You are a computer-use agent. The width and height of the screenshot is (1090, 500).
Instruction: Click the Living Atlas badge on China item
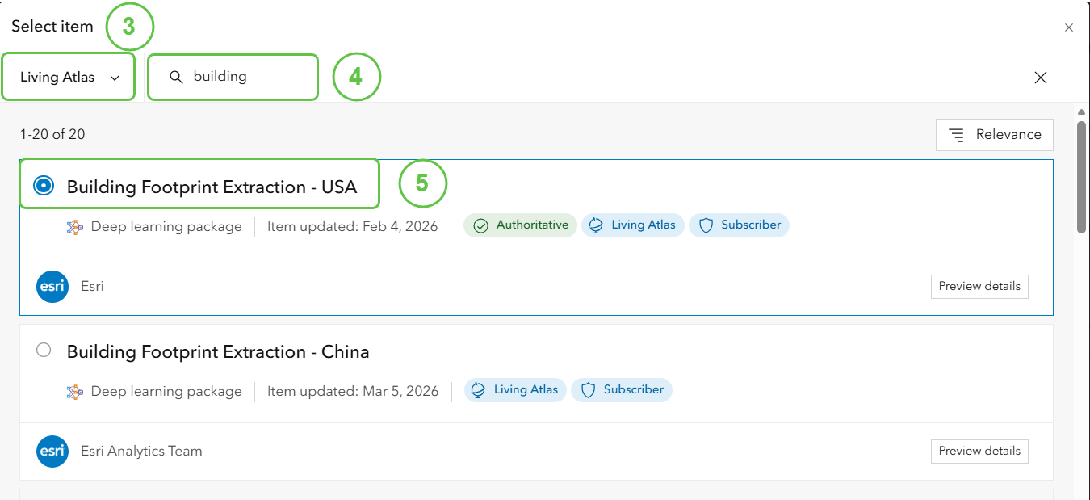515,390
